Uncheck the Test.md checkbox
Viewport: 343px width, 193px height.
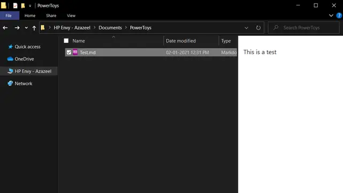pyautogui.click(x=69, y=53)
